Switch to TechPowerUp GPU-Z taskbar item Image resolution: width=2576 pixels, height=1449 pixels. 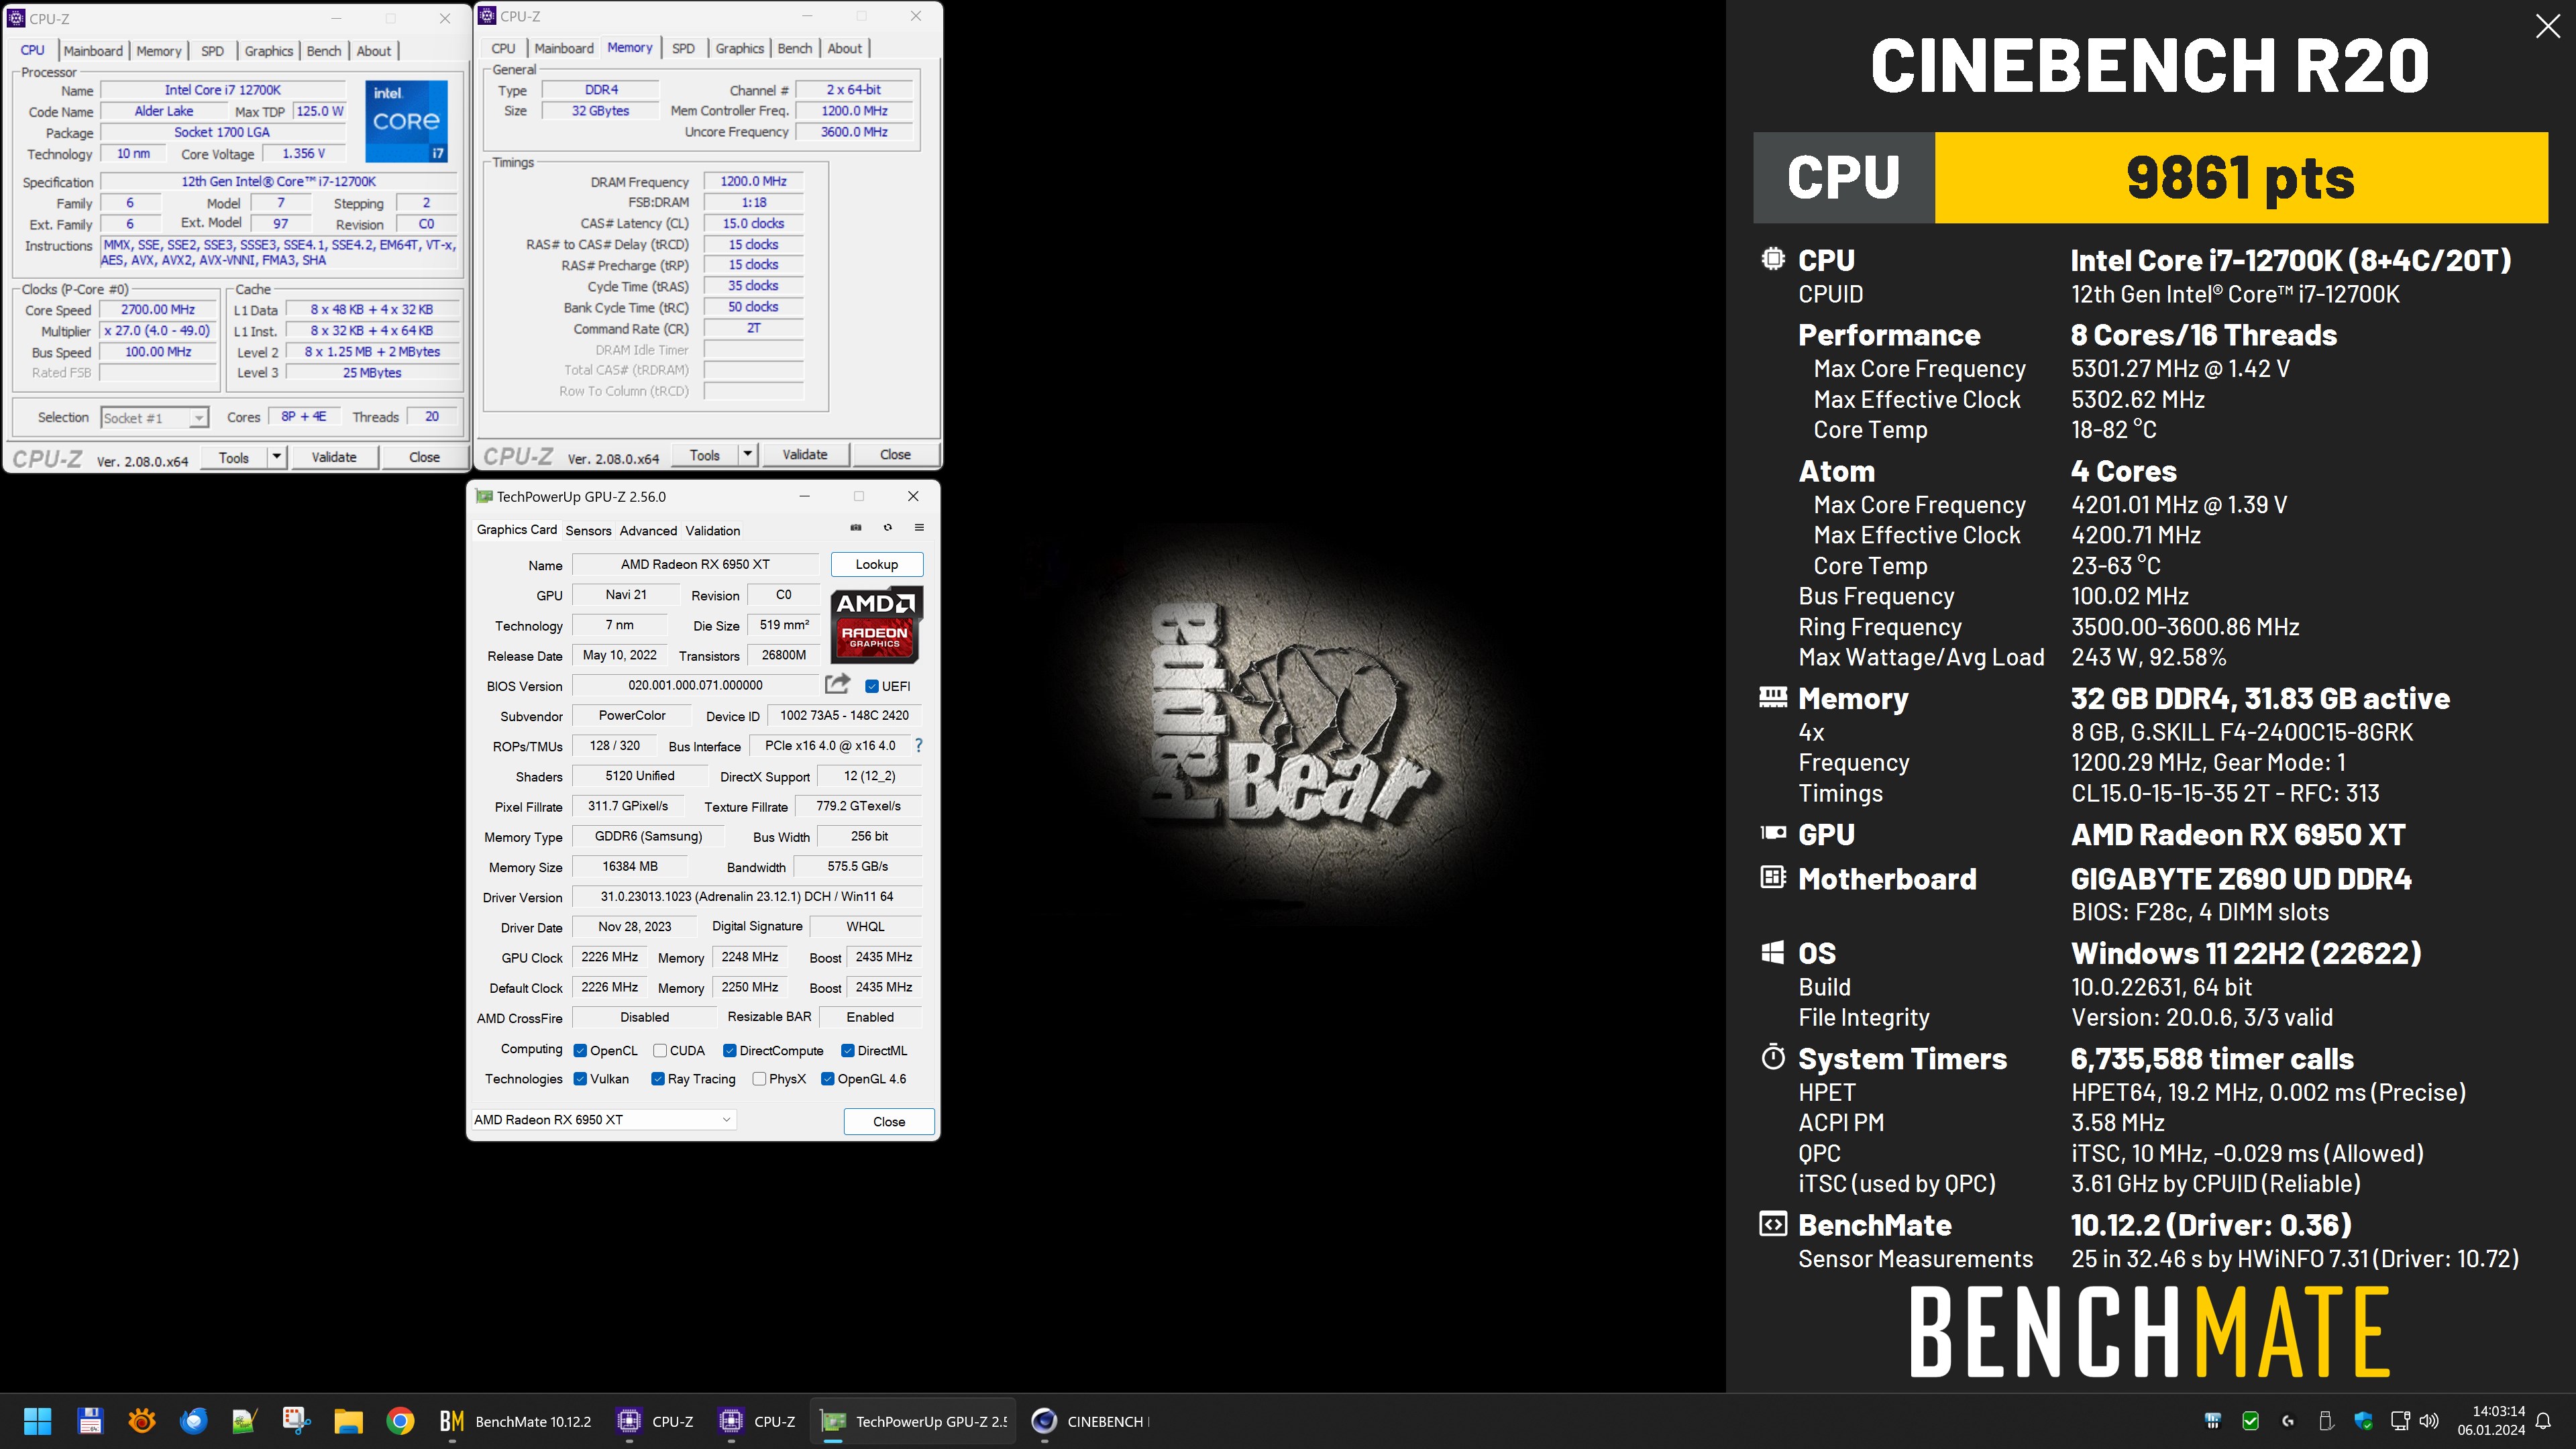click(x=913, y=1421)
